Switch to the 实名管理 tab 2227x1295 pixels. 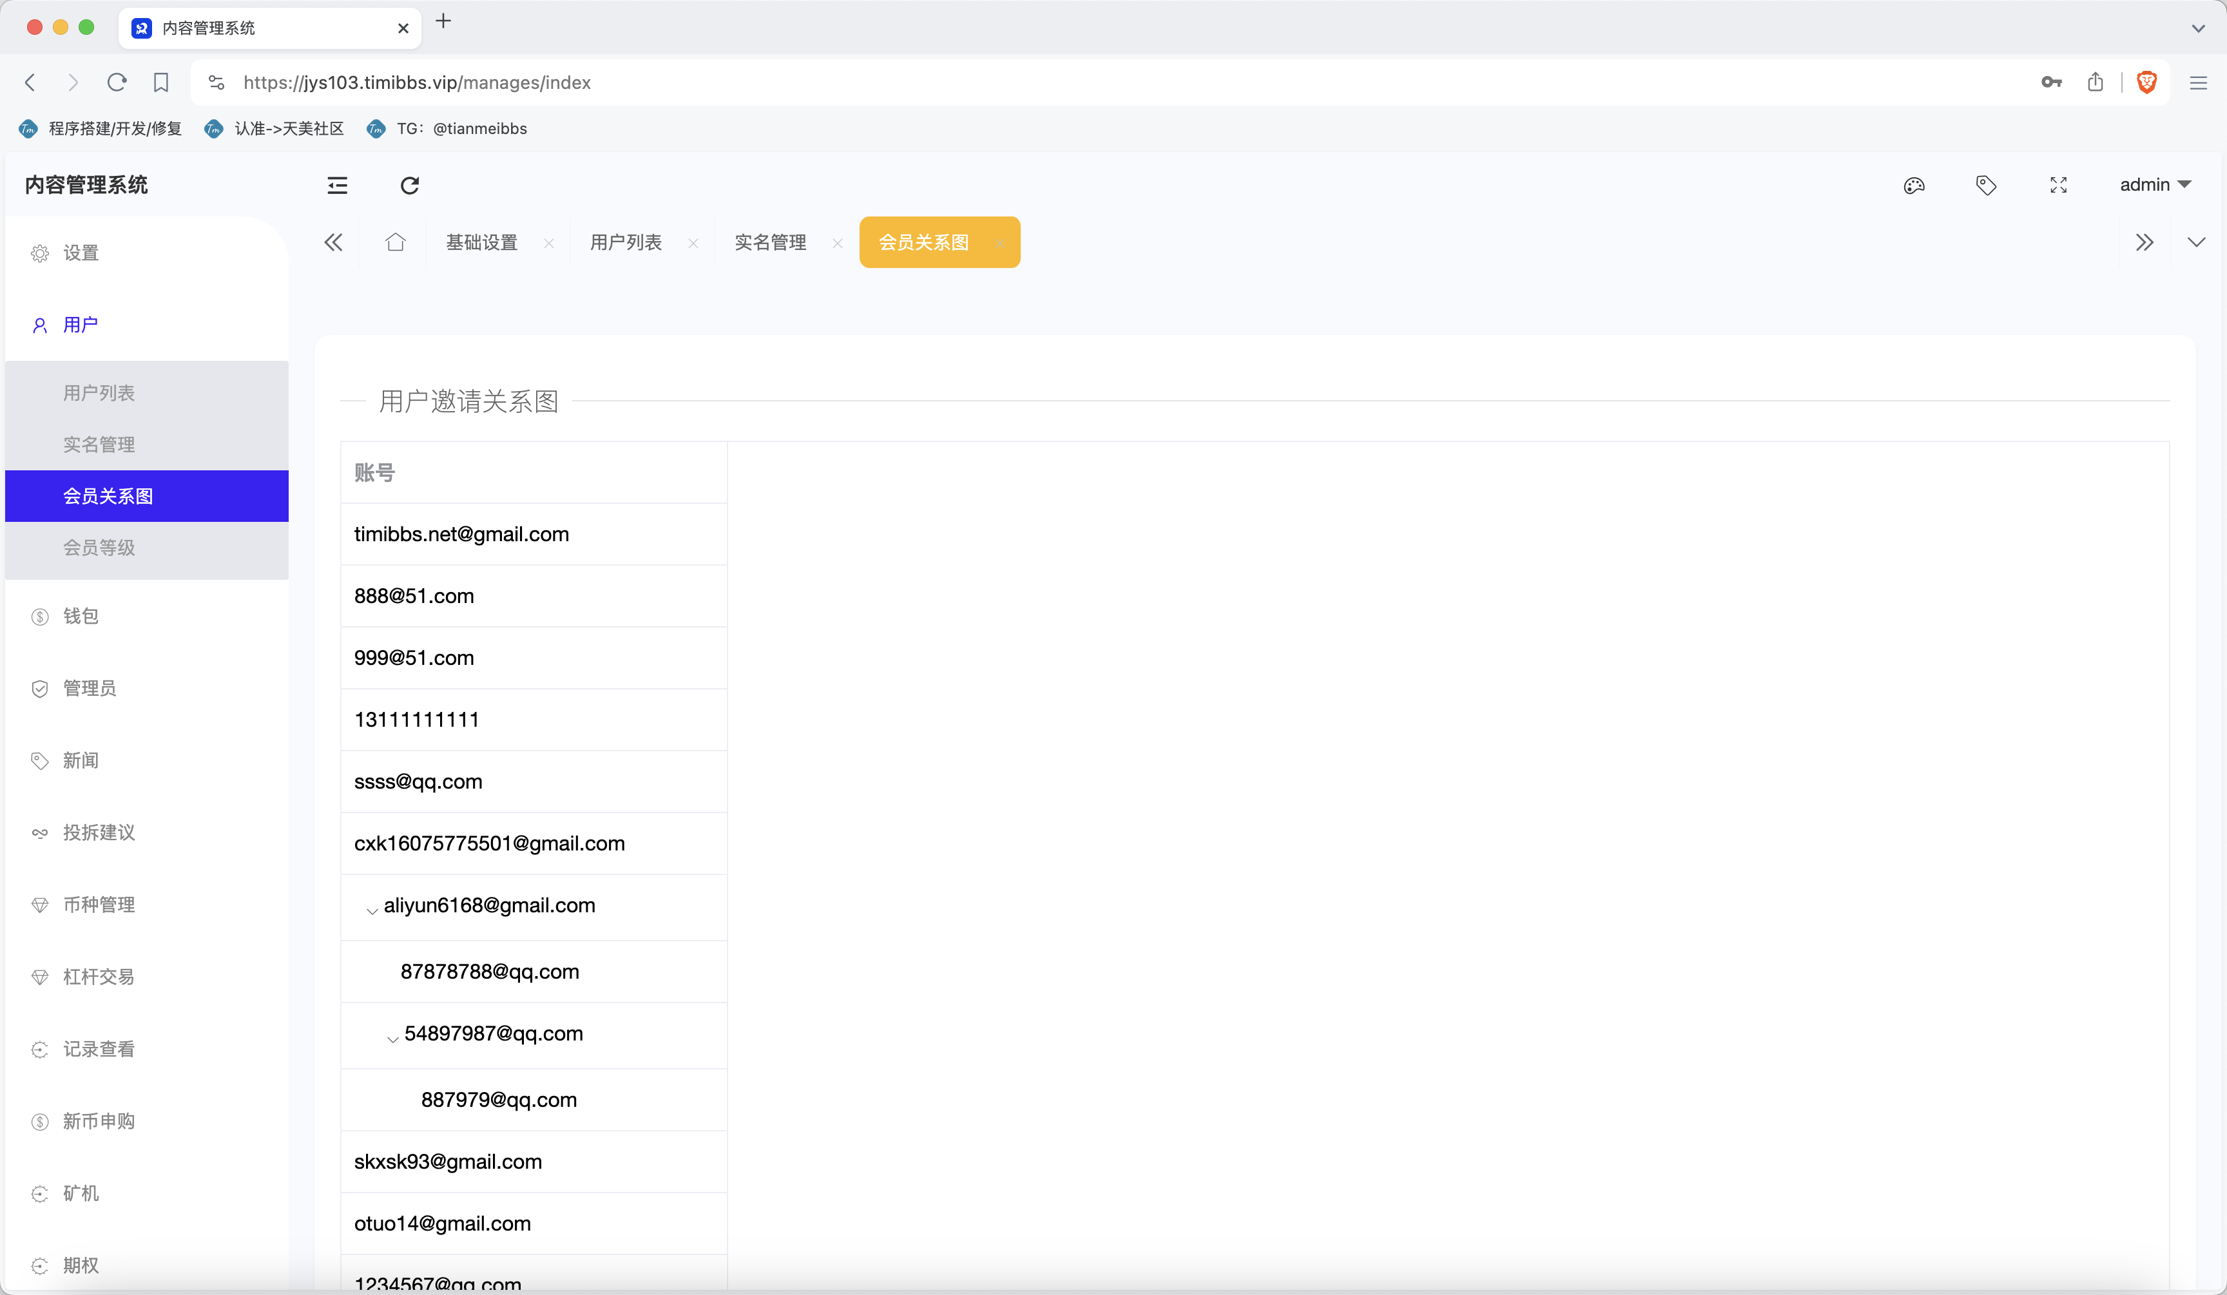click(x=770, y=242)
